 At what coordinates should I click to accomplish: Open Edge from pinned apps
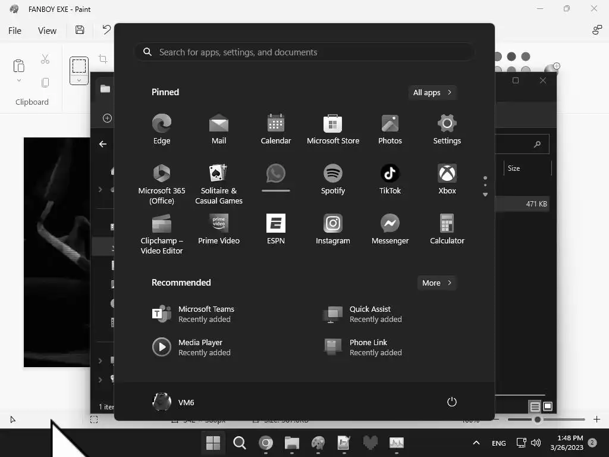tap(162, 129)
